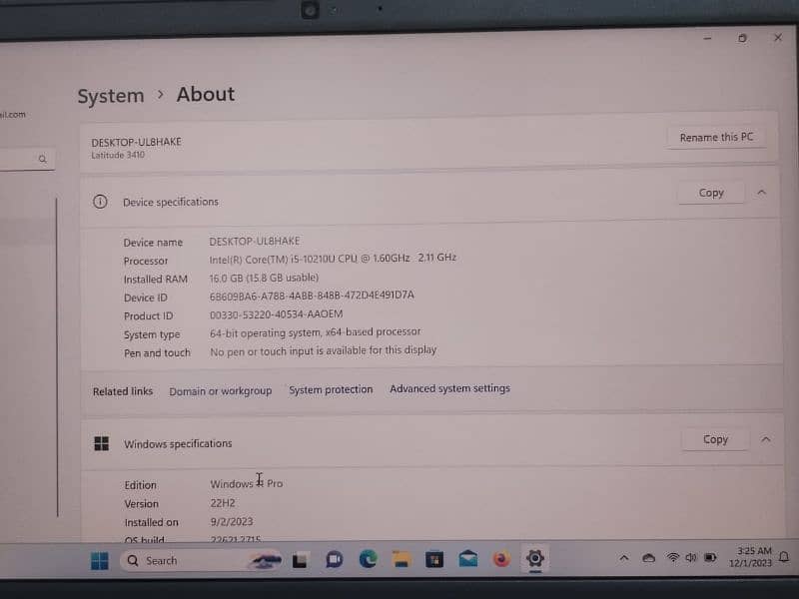Open Task View from the taskbar

click(300, 560)
